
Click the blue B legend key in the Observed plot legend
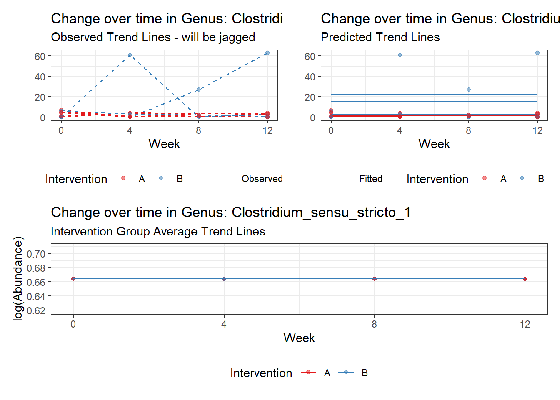(x=161, y=178)
